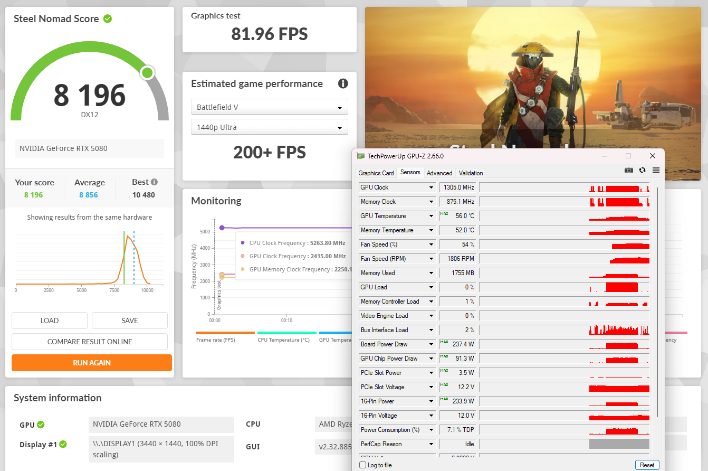Open the 1440p Ultra resolution dropdown
Screen dimensions: 708x471
pyautogui.click(x=269, y=127)
